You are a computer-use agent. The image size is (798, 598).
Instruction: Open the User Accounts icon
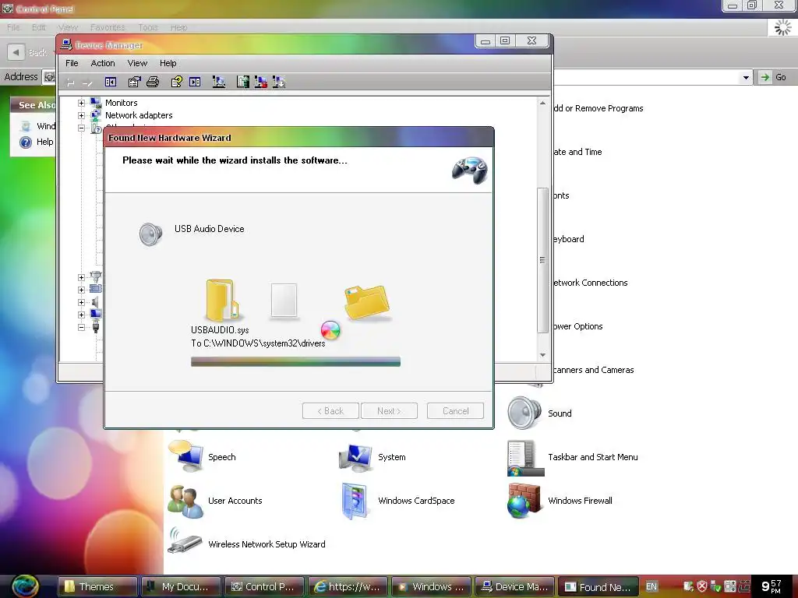click(x=185, y=501)
